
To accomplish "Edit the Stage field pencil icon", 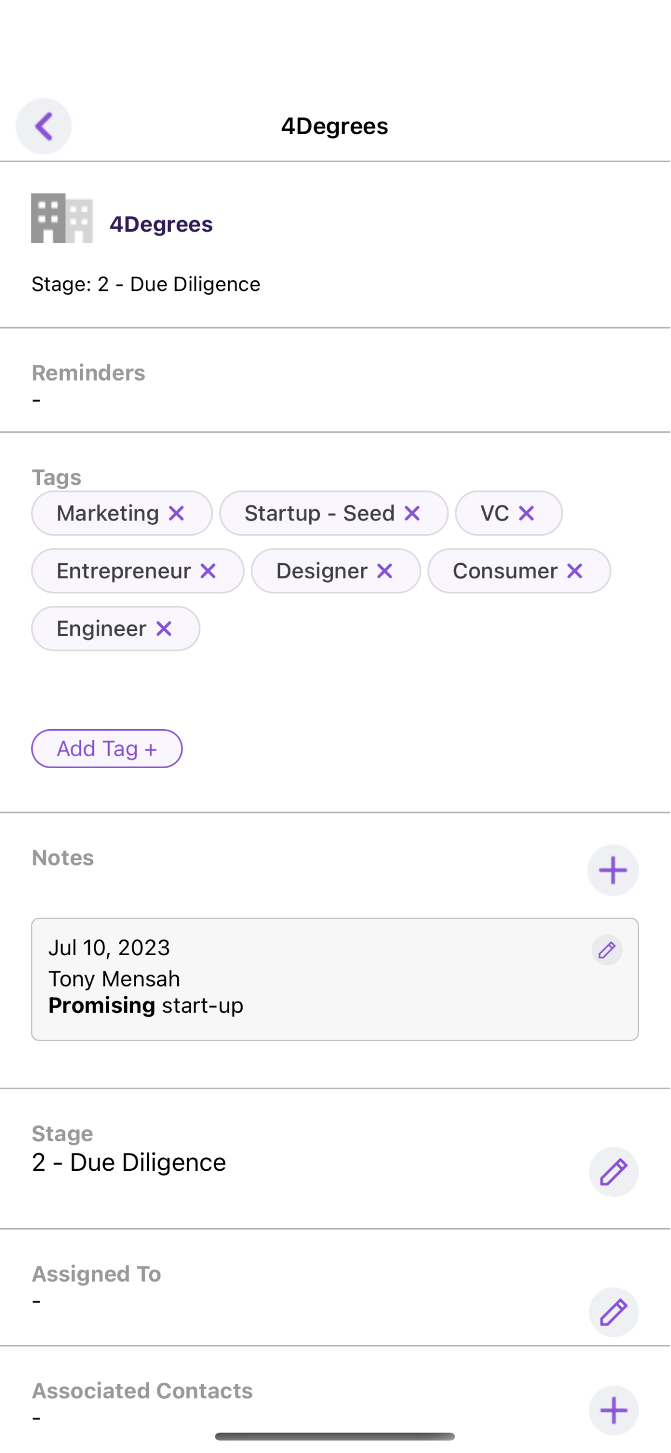I will [x=614, y=1172].
